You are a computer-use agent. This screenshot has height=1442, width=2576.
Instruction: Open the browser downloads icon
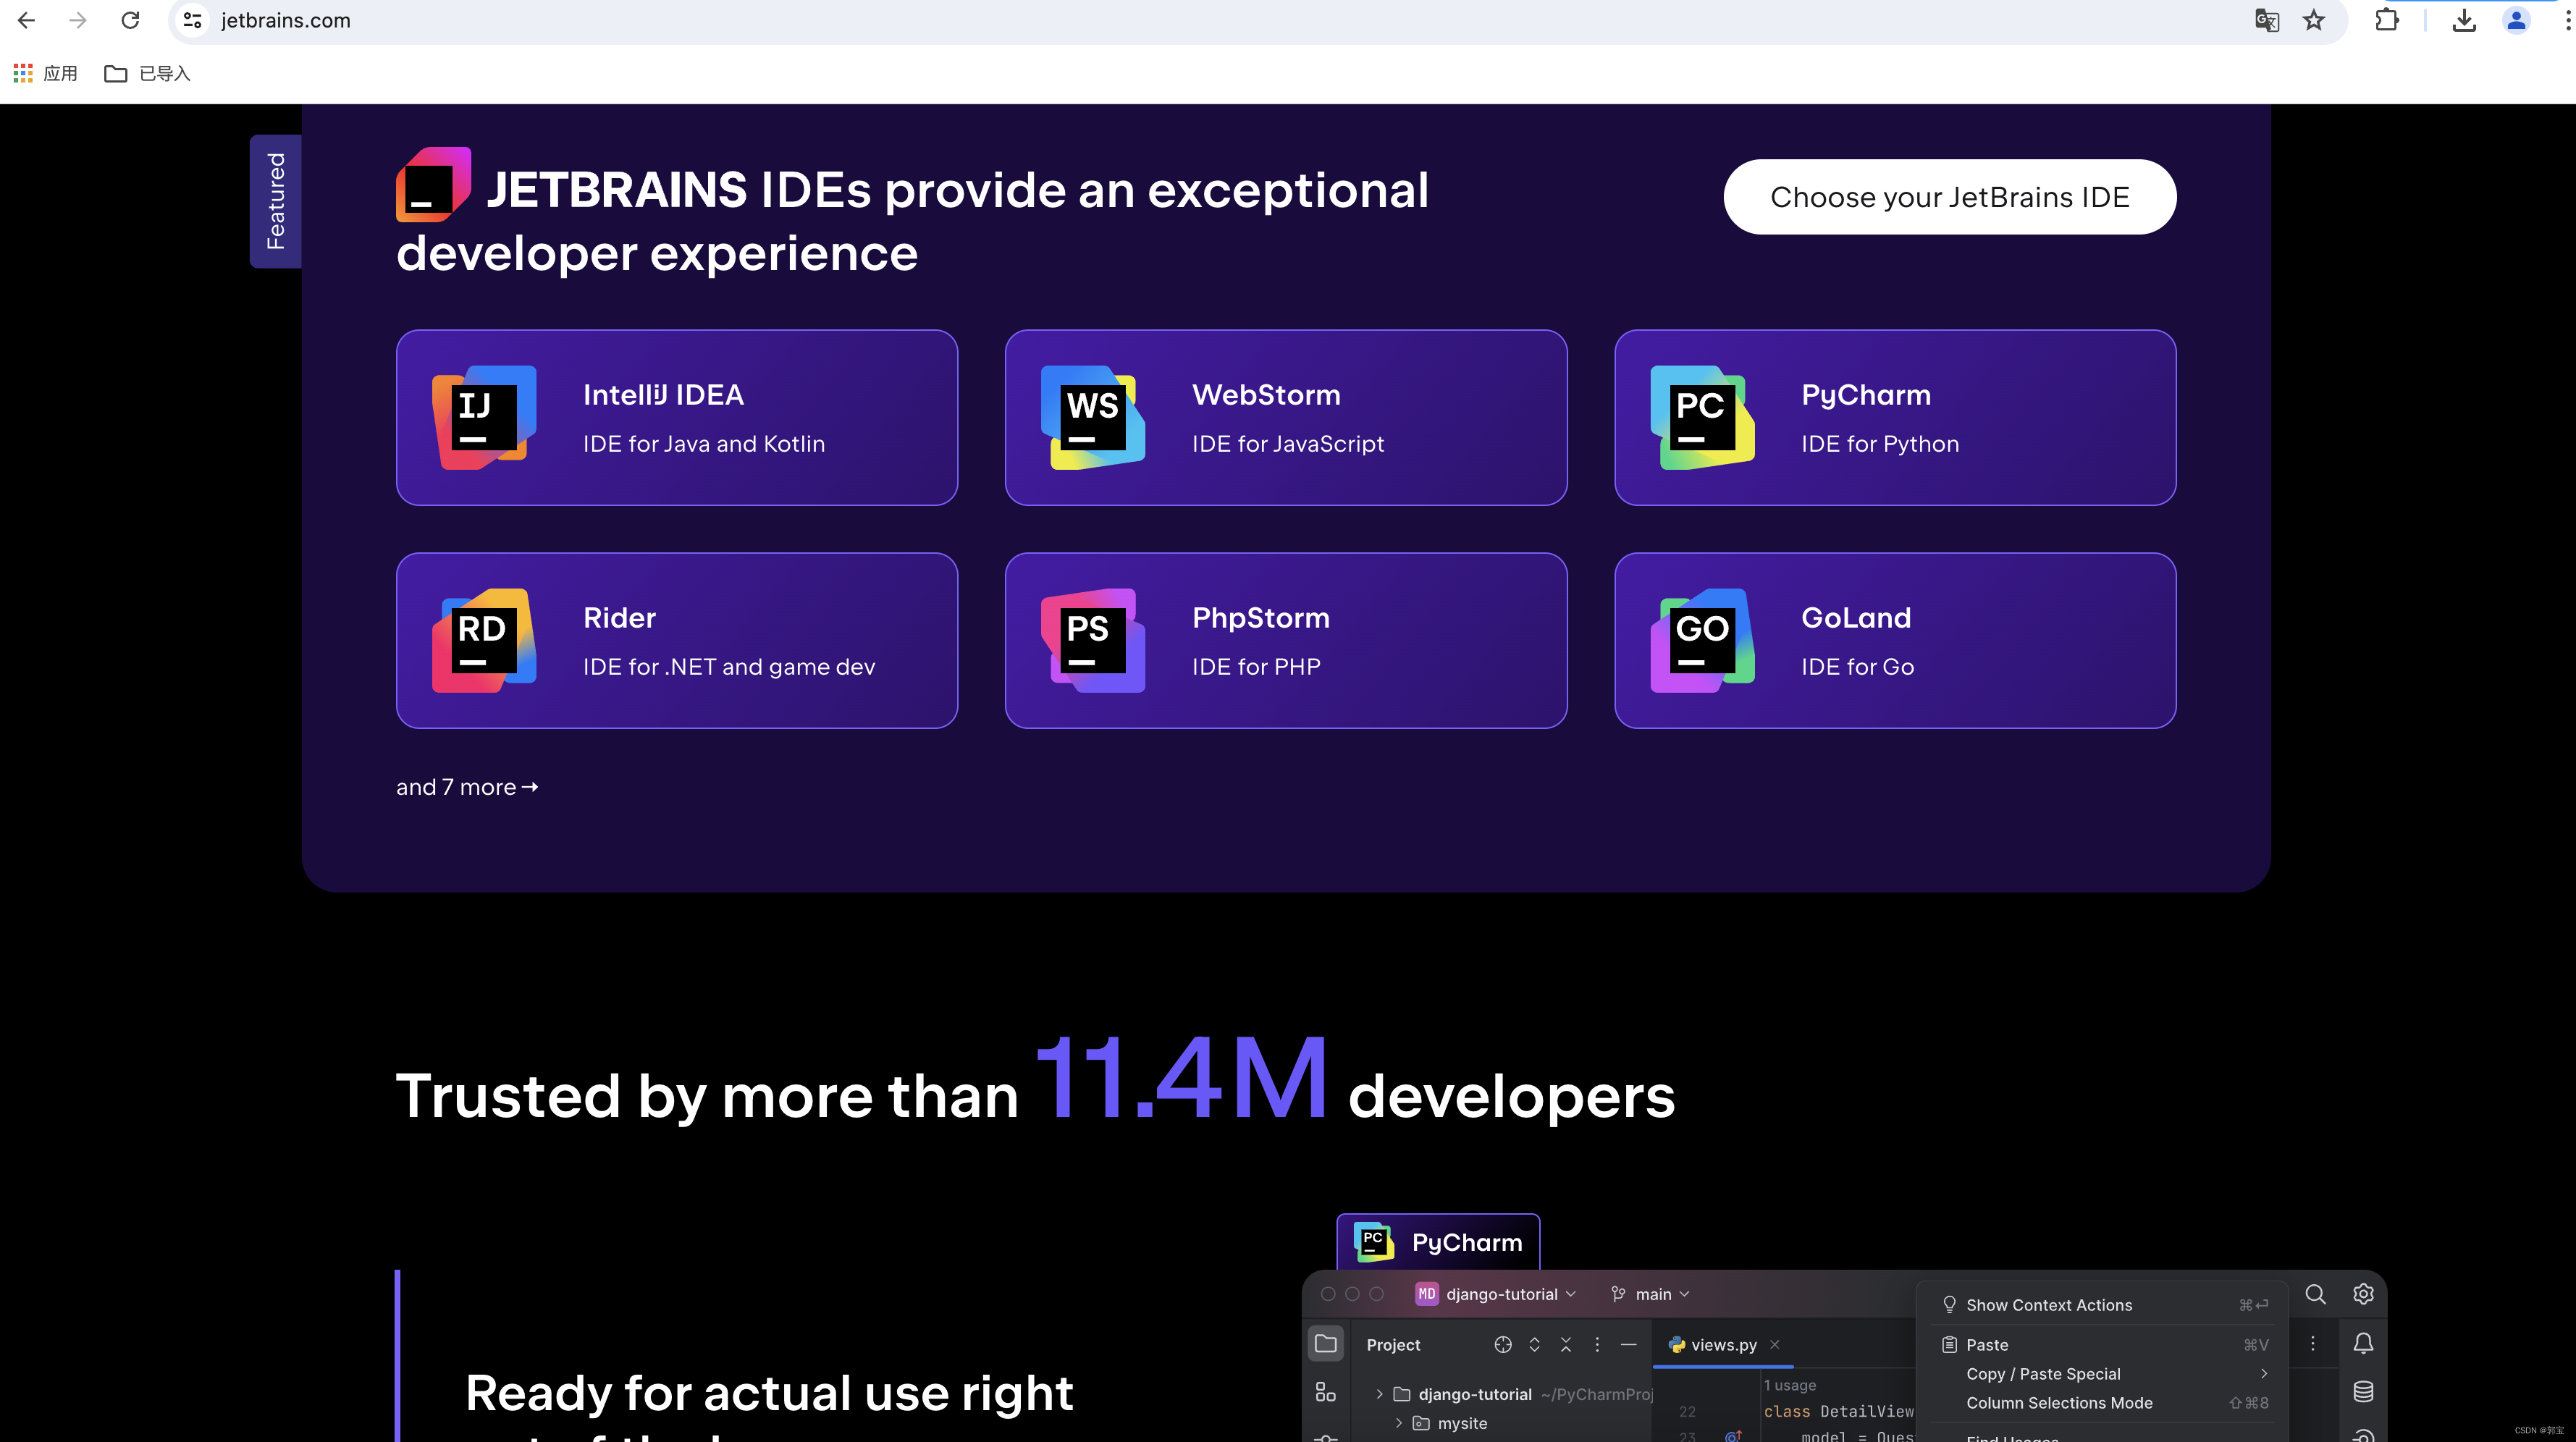pos(2464,20)
